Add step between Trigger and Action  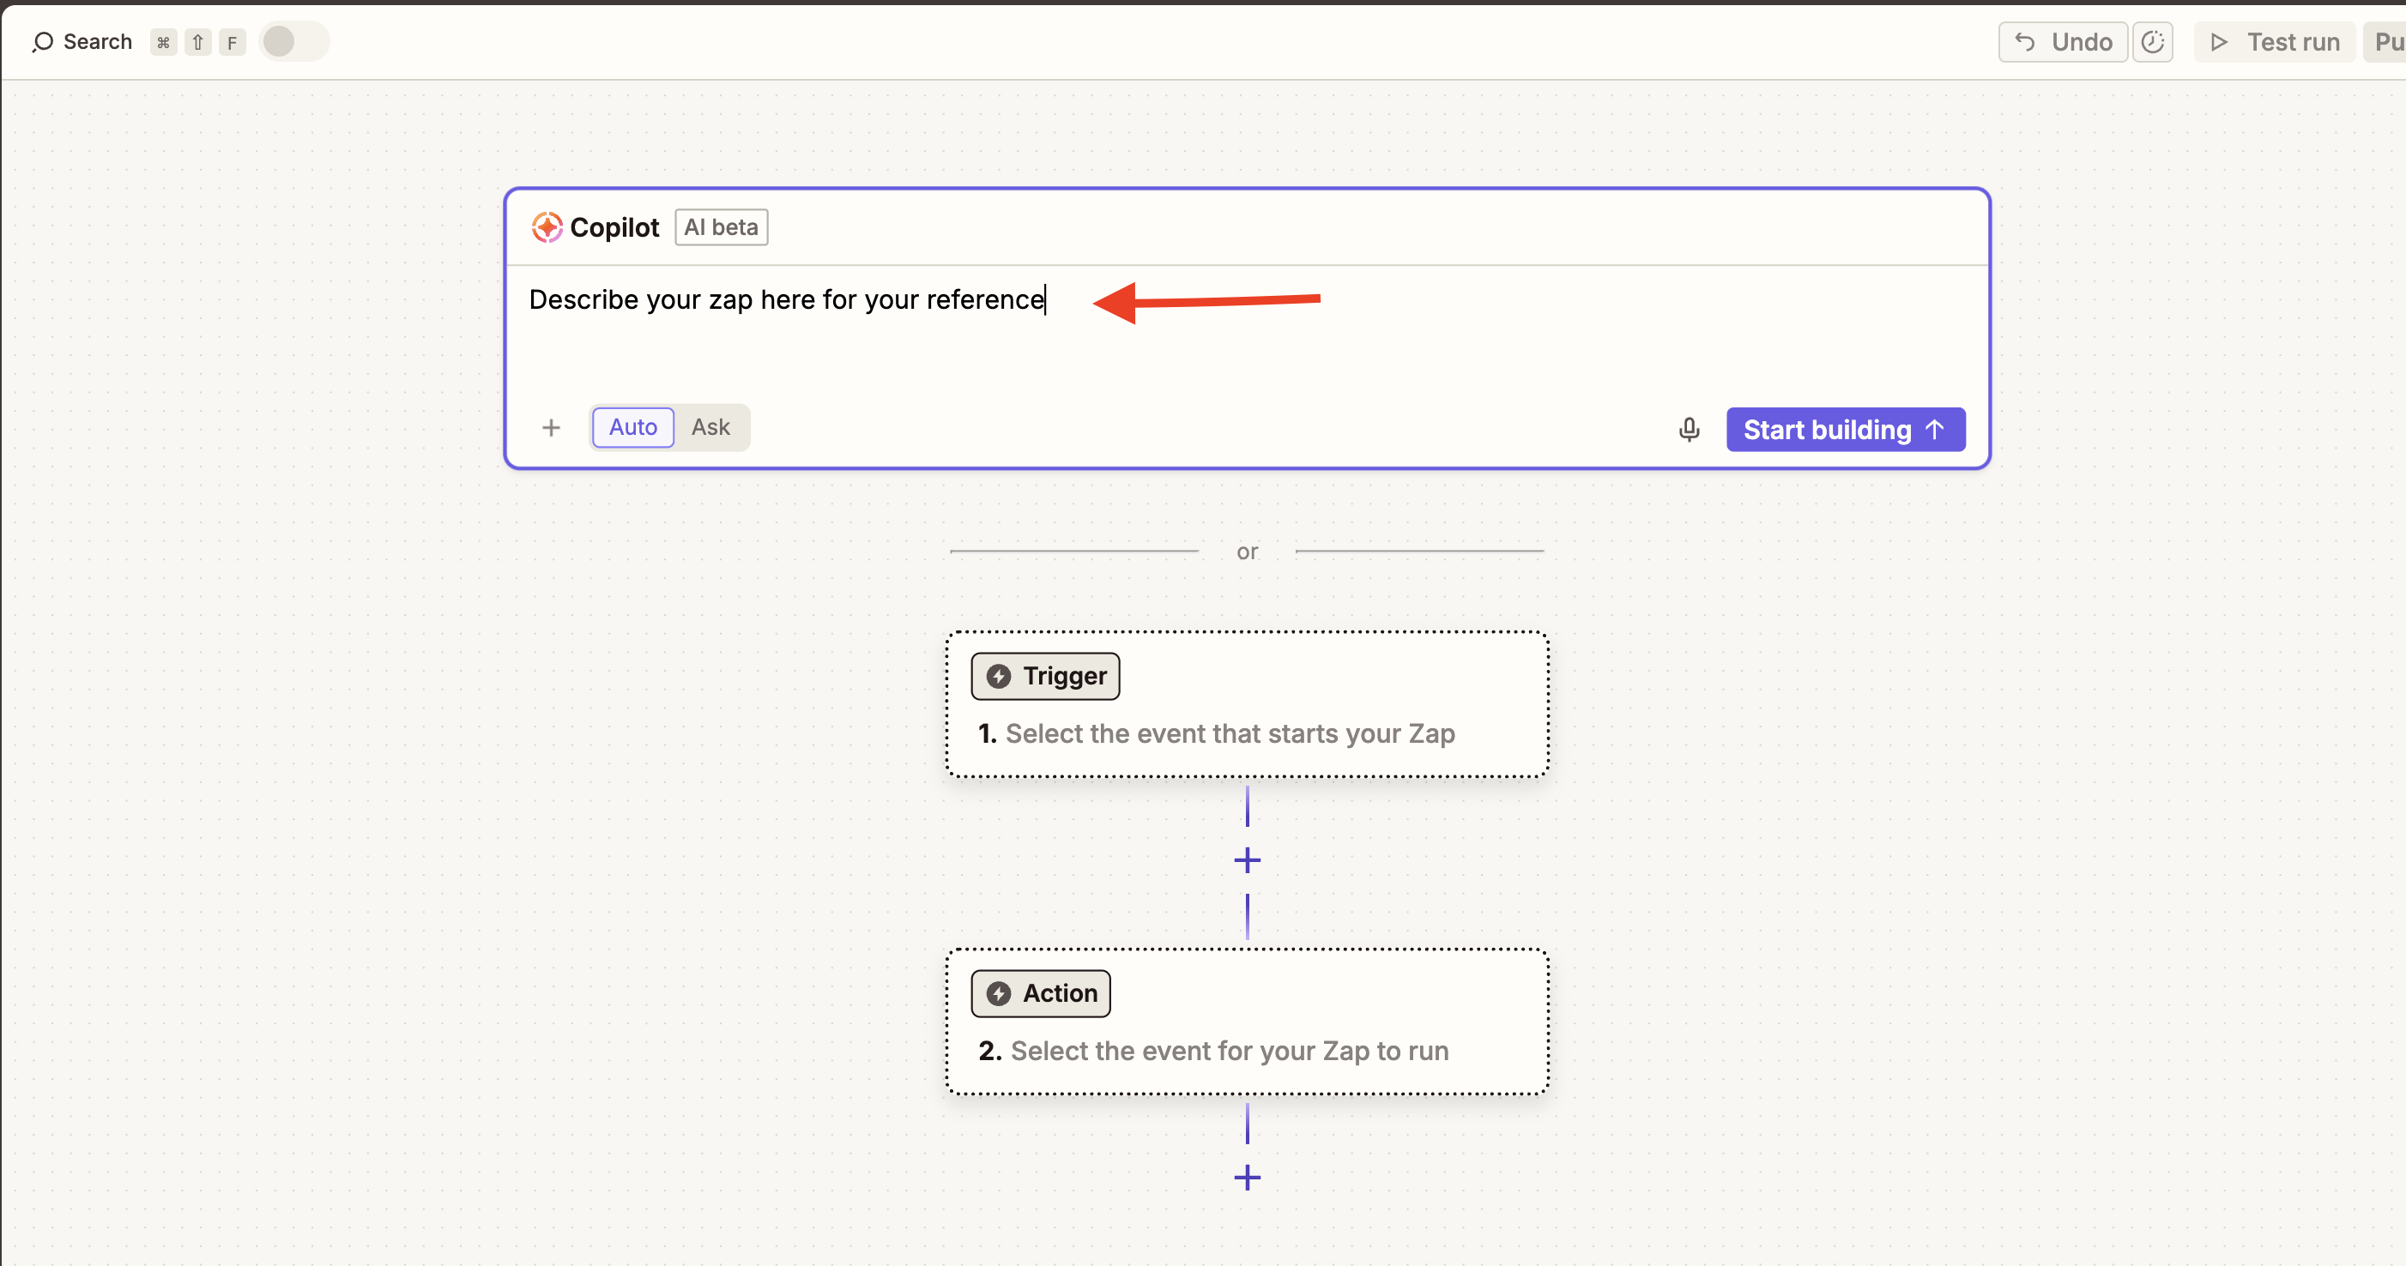[x=1247, y=860]
